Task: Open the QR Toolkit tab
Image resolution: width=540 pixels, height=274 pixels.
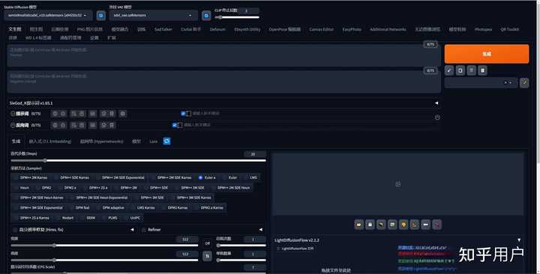Action: pos(510,29)
